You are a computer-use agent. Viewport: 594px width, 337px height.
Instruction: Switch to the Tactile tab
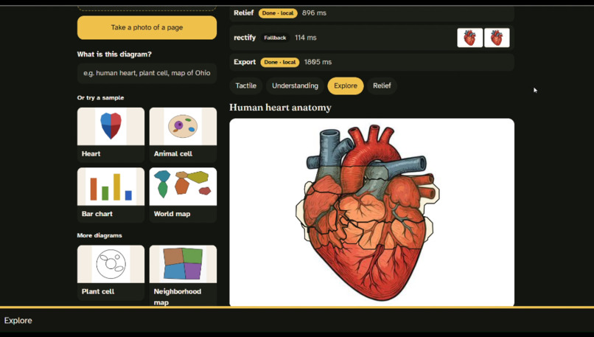246,86
